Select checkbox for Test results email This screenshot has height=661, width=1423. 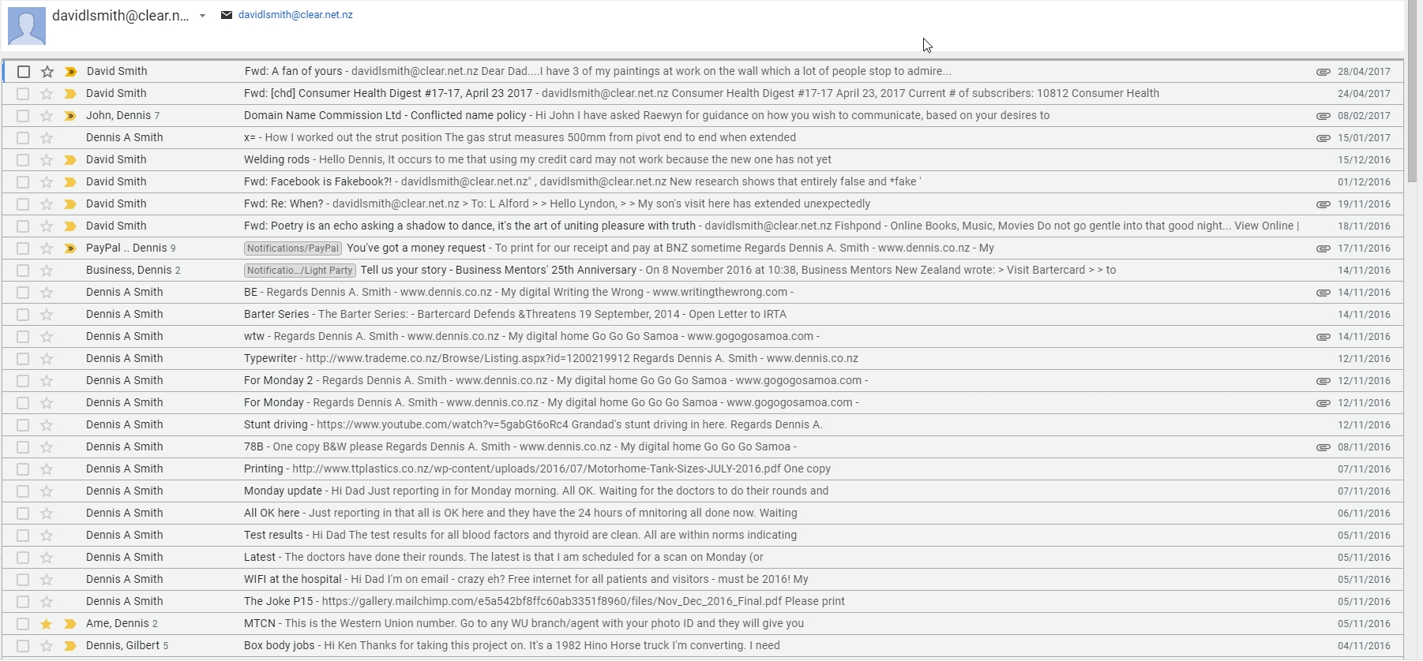[23, 536]
